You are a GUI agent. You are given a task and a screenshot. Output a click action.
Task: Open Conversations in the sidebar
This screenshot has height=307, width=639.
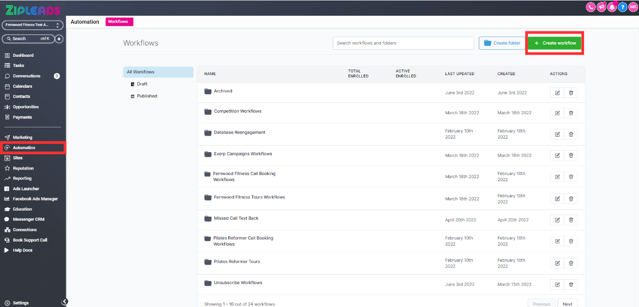point(26,76)
